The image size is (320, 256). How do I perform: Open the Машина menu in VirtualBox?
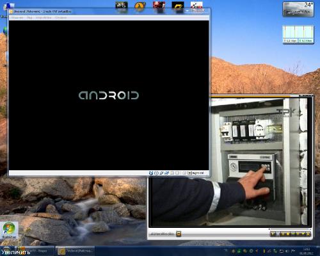[x=17, y=17]
